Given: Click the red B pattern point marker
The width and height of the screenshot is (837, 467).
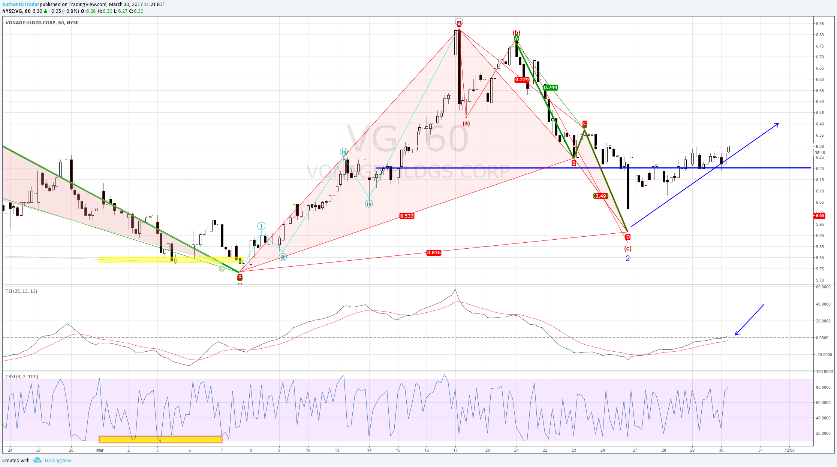Looking at the screenshot, I should coord(574,163).
